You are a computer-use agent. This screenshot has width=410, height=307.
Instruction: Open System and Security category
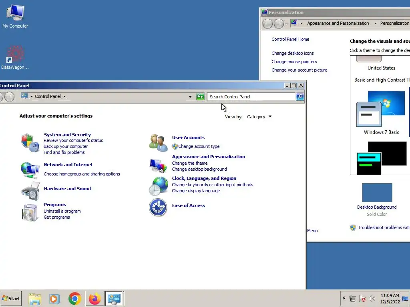[x=67, y=135]
